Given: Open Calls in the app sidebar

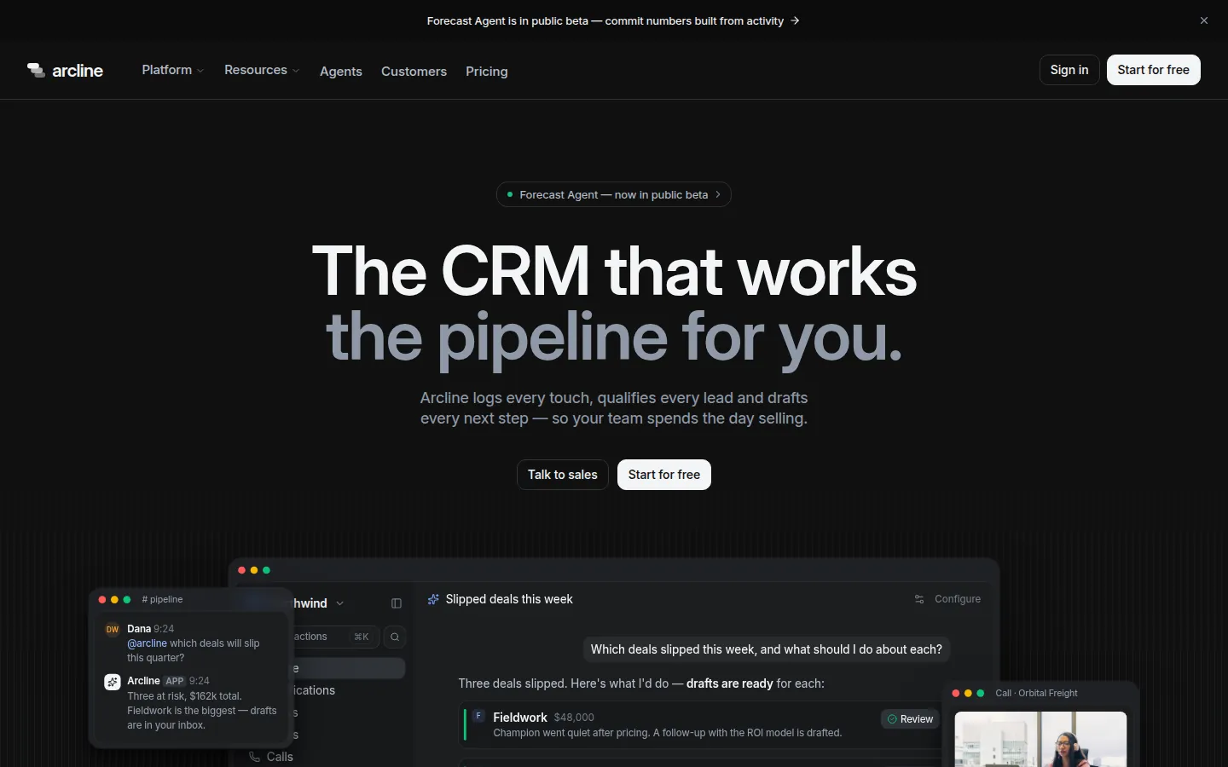Looking at the screenshot, I should pos(271,757).
